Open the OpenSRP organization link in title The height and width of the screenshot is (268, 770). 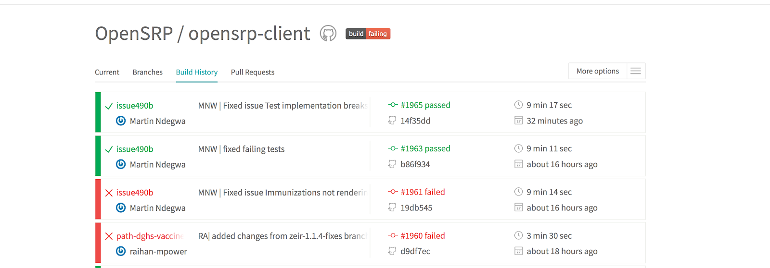(x=134, y=34)
